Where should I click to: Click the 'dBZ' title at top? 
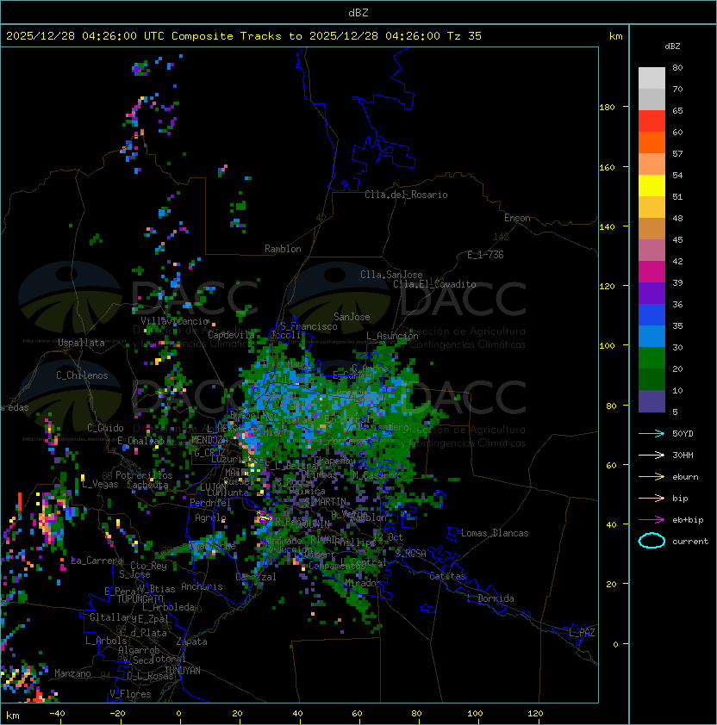point(358,13)
